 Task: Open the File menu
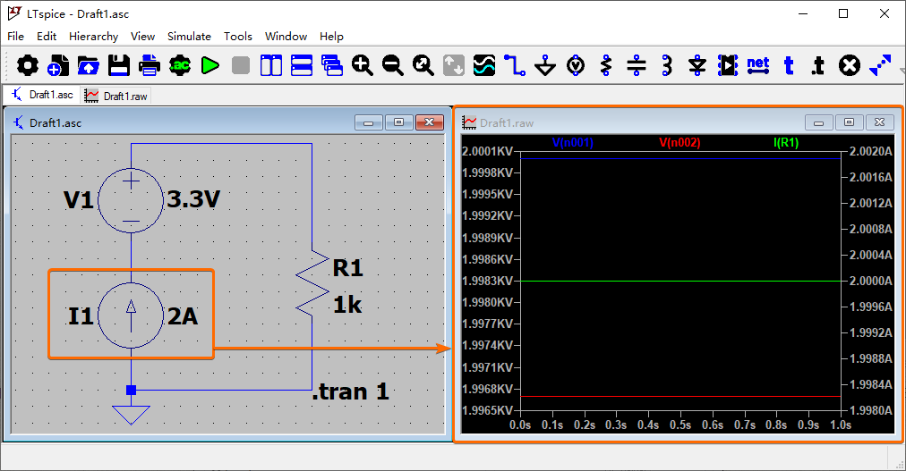[15, 37]
